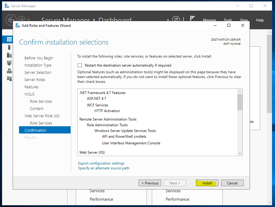
Task: Select "Windows Server Update Services Tools" entry
Action: coord(125,131)
